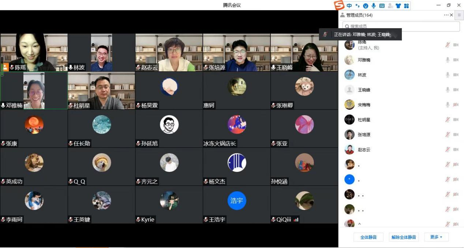Switch Sogou Chinese/English mode icon
Image resolution: width=464 pixels, height=248 pixels.
coord(349,6)
